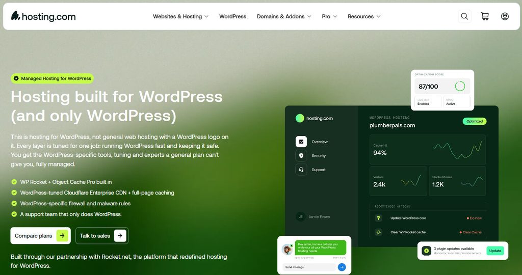Open the Overview label in dashboard sidebar
The height and width of the screenshot is (275, 522).
tap(320, 142)
